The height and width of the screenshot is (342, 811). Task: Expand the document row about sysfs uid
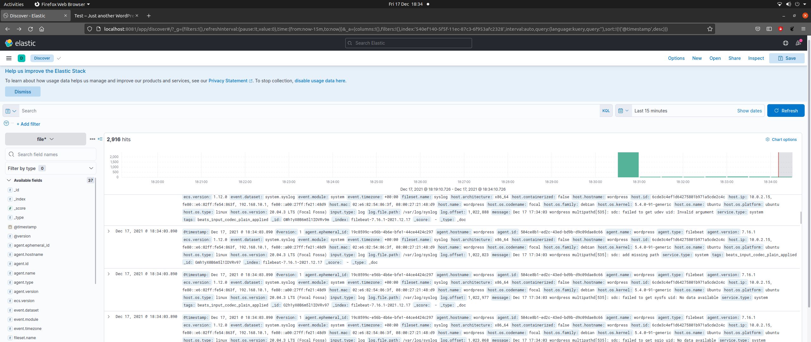[x=109, y=274]
